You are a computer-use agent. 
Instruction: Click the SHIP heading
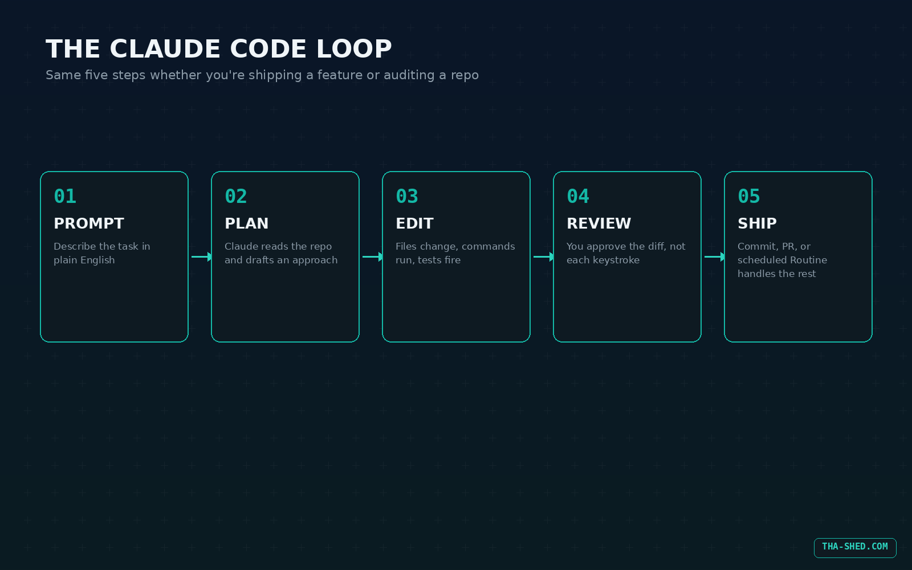pyautogui.click(x=758, y=223)
